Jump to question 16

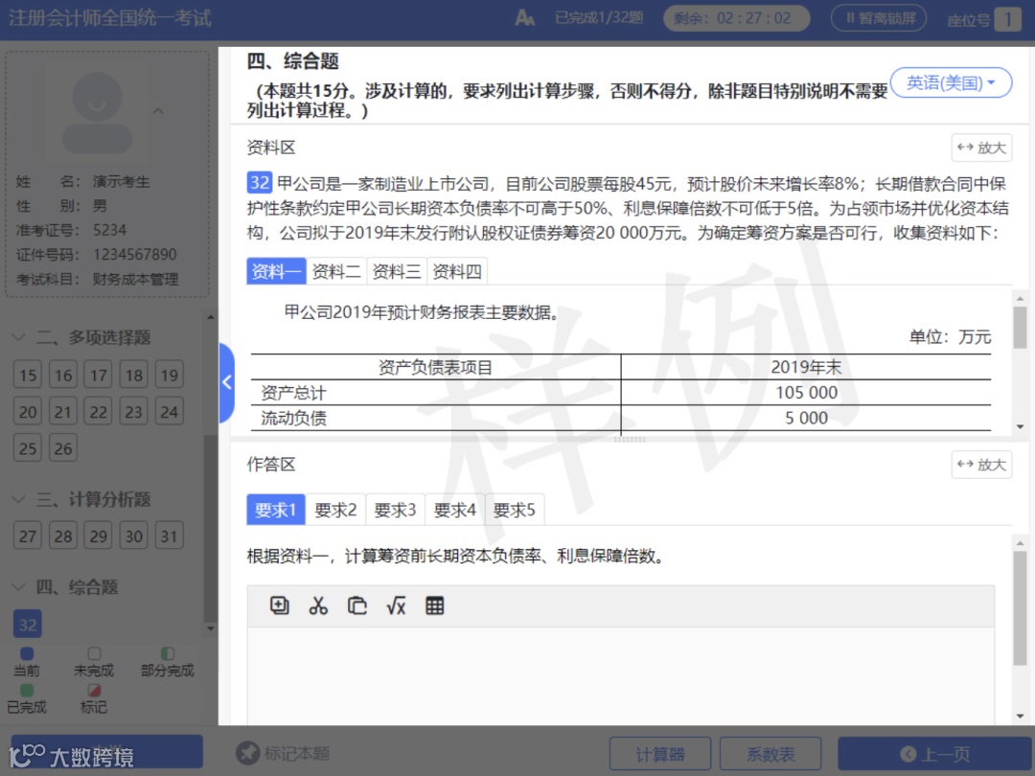click(62, 375)
